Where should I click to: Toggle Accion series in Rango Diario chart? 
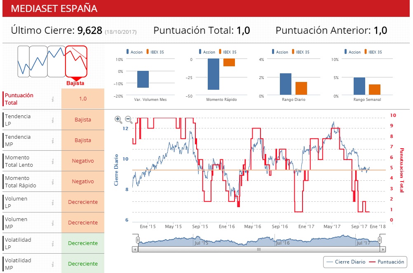(x=280, y=52)
